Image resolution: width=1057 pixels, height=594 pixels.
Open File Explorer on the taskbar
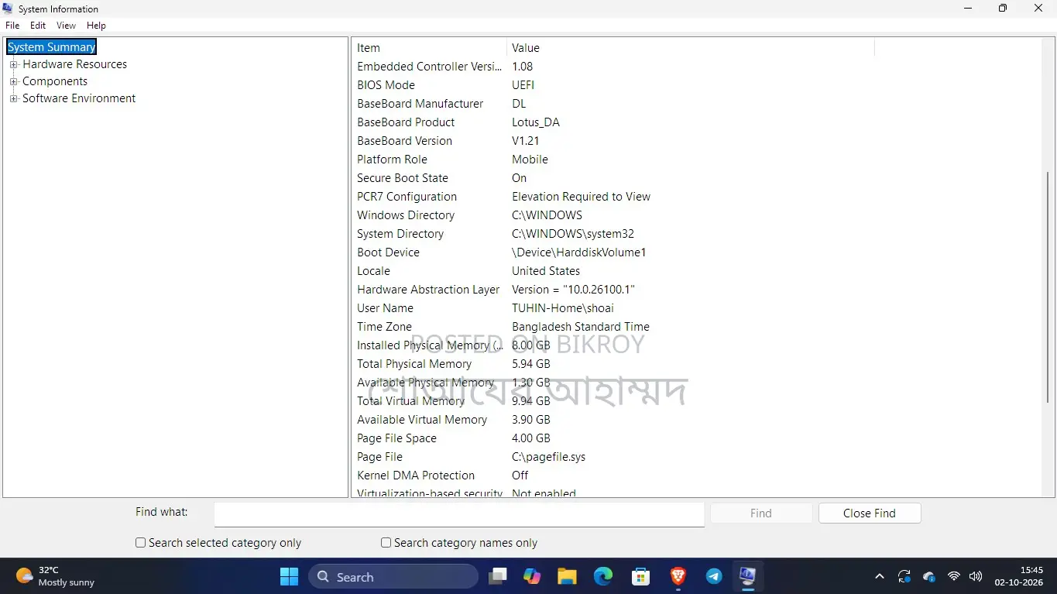[x=567, y=576]
